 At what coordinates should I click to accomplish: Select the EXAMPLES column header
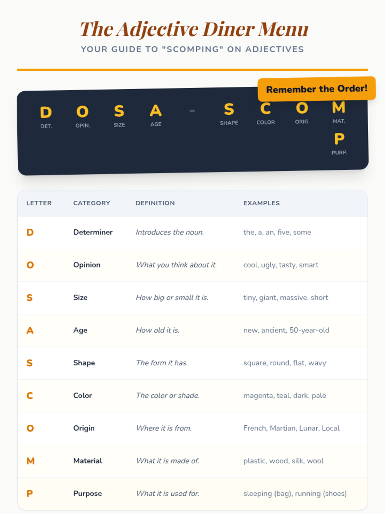(x=261, y=203)
